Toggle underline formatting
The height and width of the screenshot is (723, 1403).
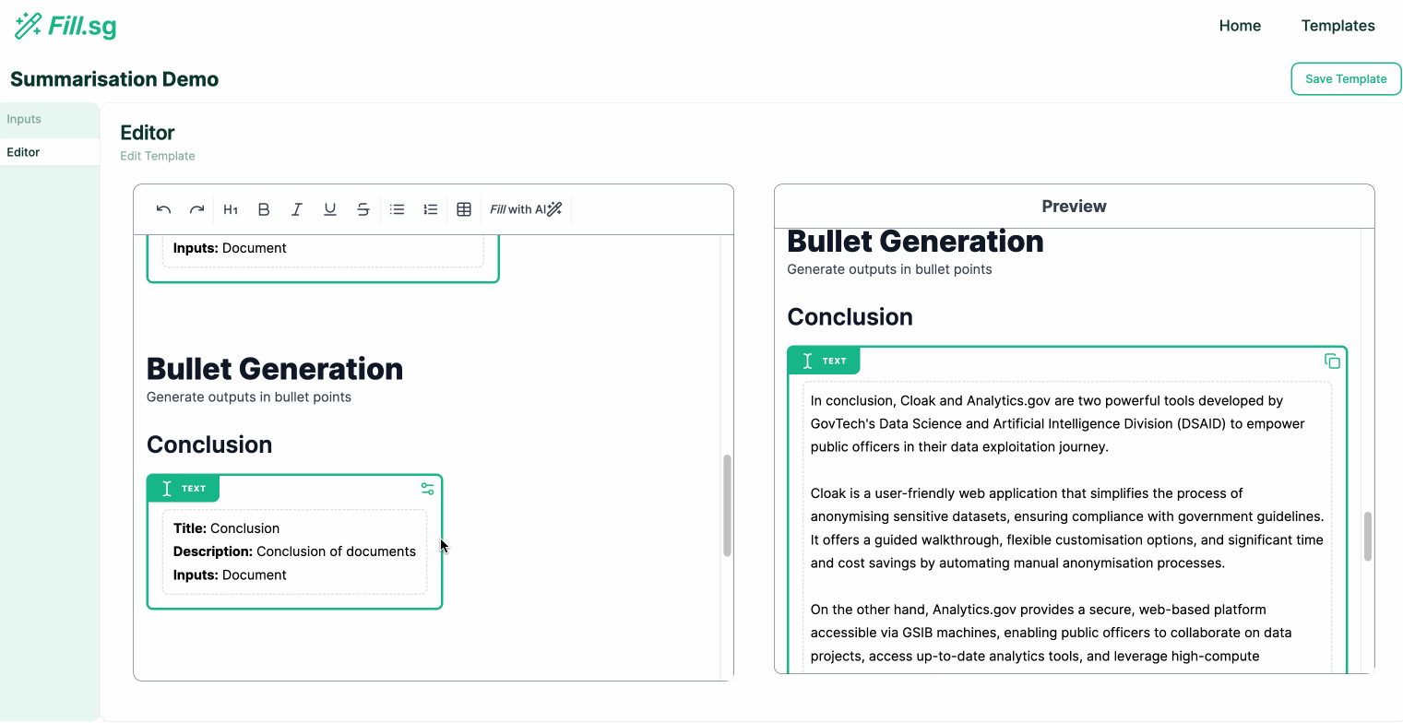tap(330, 209)
